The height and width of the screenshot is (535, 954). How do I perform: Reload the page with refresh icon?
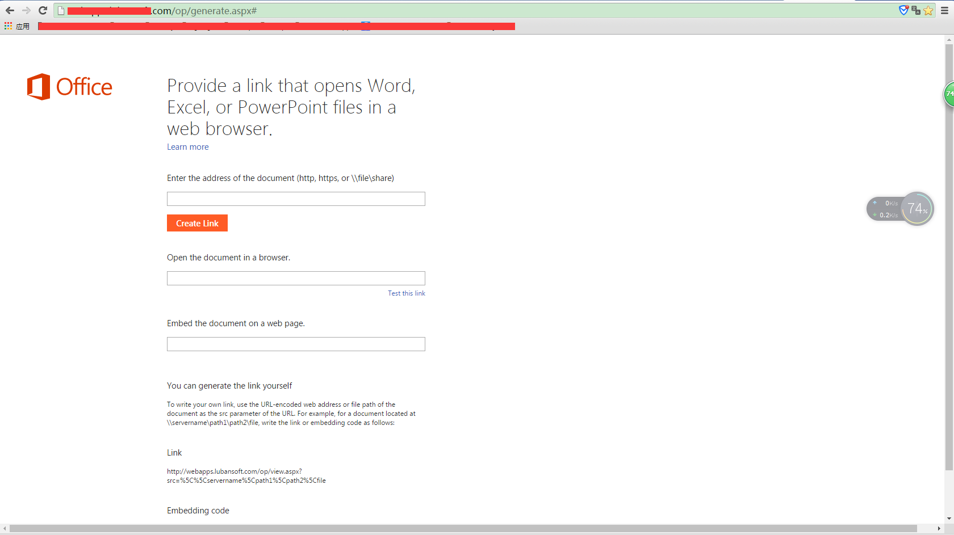[43, 10]
